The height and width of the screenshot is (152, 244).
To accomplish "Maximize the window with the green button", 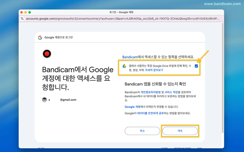I will tap(30, 12).
